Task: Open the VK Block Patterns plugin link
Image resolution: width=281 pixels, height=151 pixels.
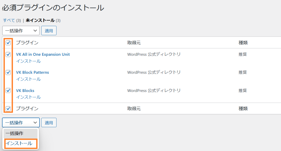Action: coord(32,72)
